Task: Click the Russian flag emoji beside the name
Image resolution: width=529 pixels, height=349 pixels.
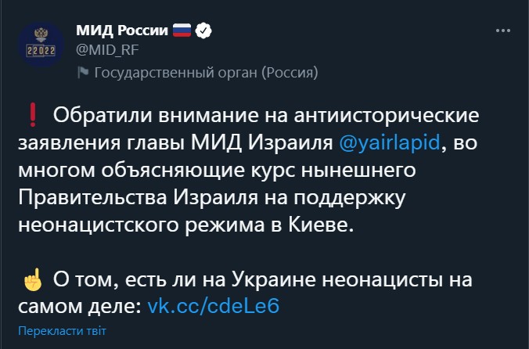Action: pos(182,31)
